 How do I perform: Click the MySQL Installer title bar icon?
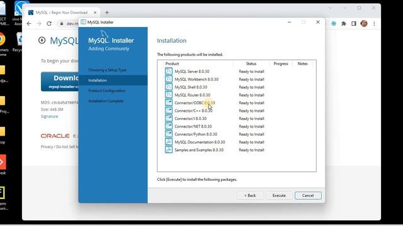[83, 22]
